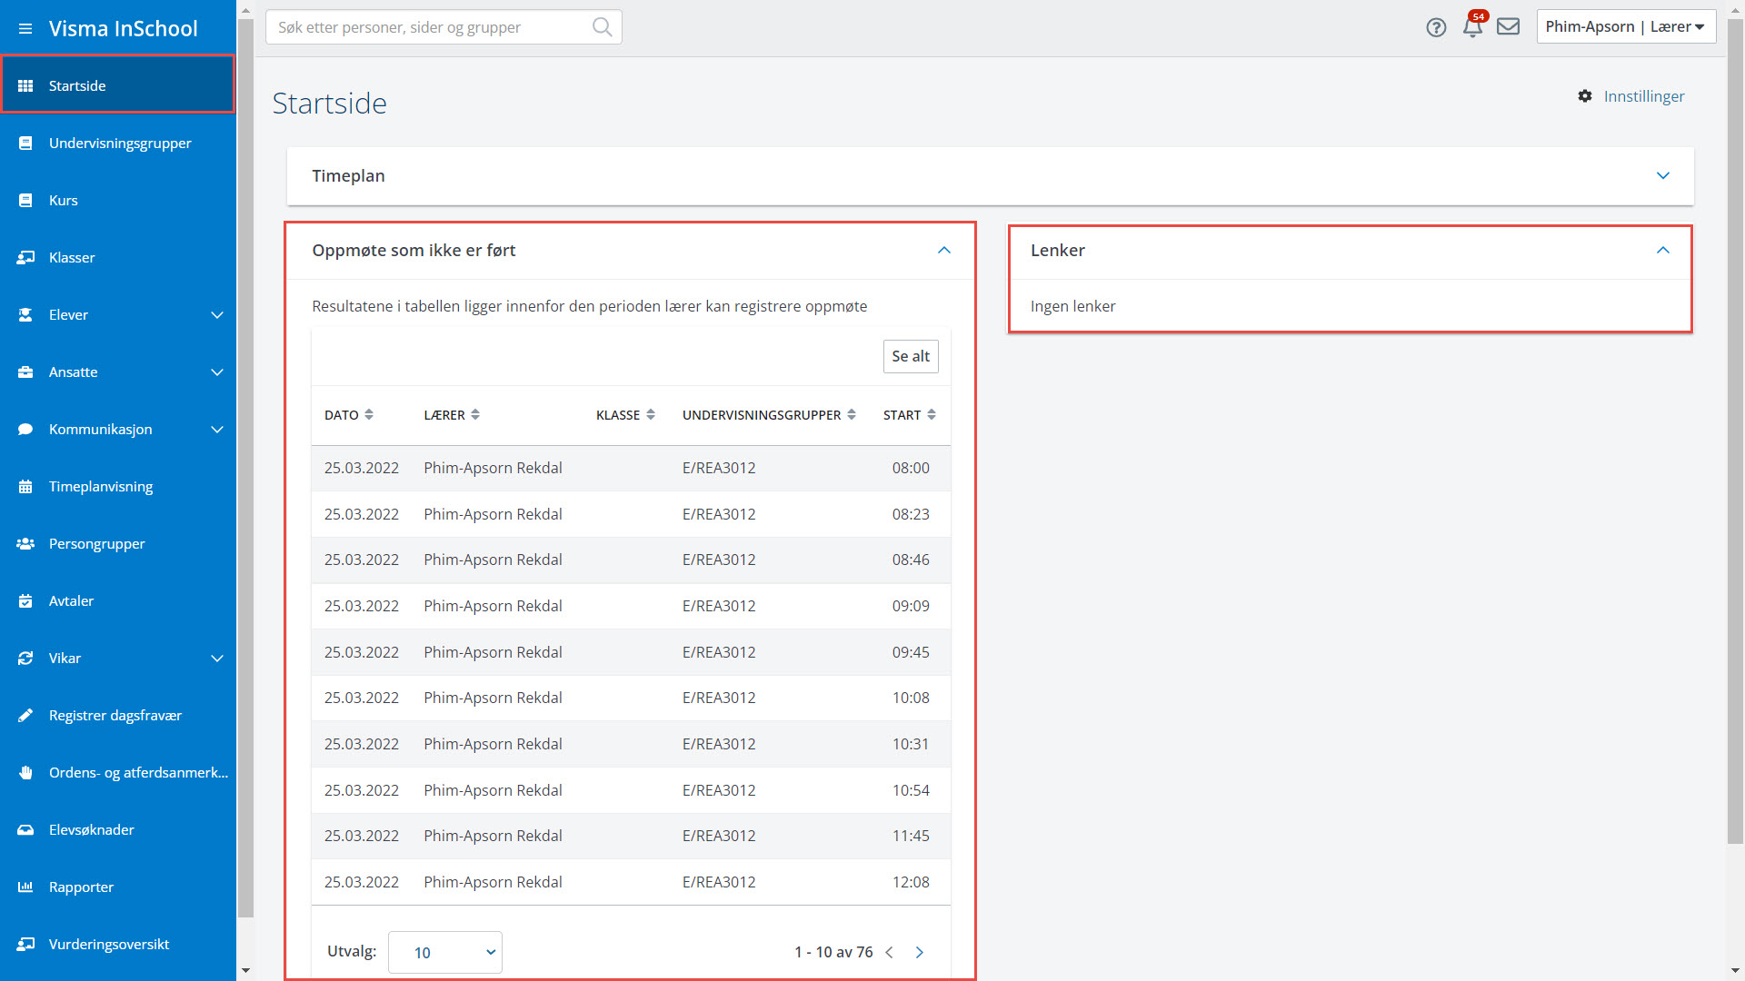Focus the person and group search field

click(x=427, y=27)
